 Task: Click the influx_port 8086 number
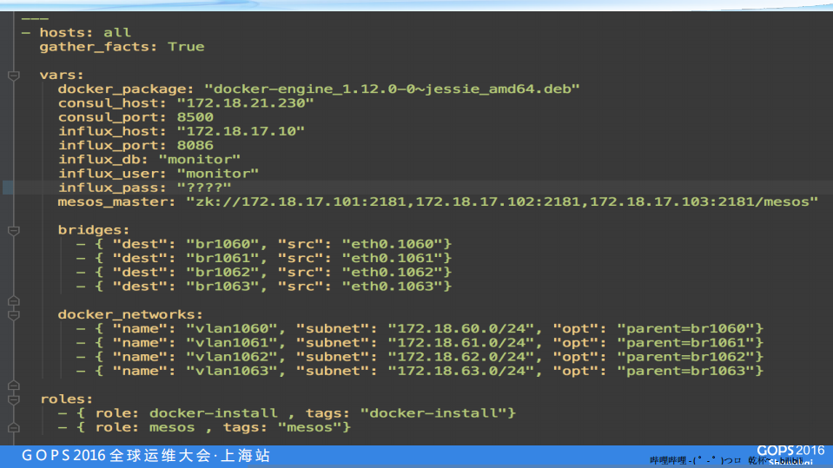[x=195, y=145]
